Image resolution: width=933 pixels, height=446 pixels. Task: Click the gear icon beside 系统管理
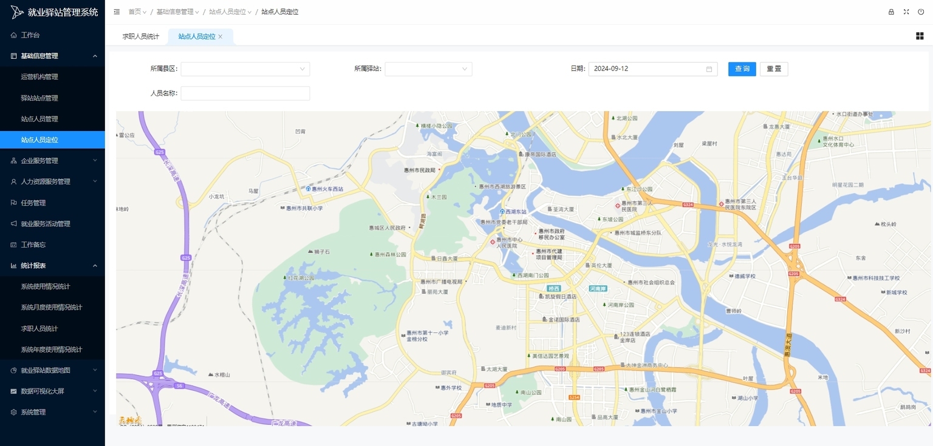point(14,412)
